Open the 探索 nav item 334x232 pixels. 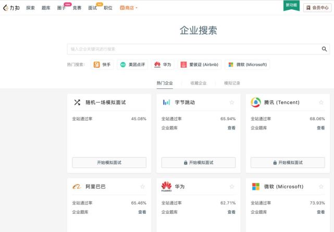pos(30,8)
